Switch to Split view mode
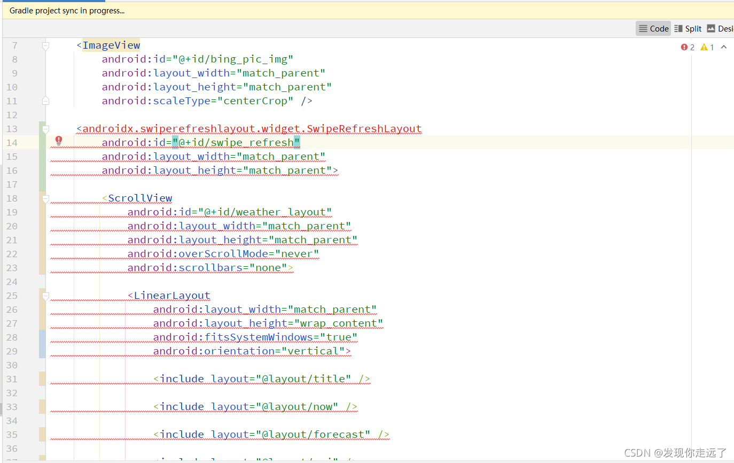This screenshot has height=463, width=734. click(688, 29)
